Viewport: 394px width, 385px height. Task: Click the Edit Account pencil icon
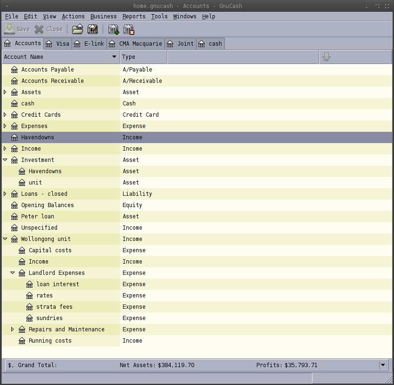click(x=93, y=29)
